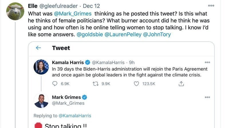Click Kamala Harris's verified badge
Screen dimensions: 229x128
pyautogui.click(x=87, y=62)
